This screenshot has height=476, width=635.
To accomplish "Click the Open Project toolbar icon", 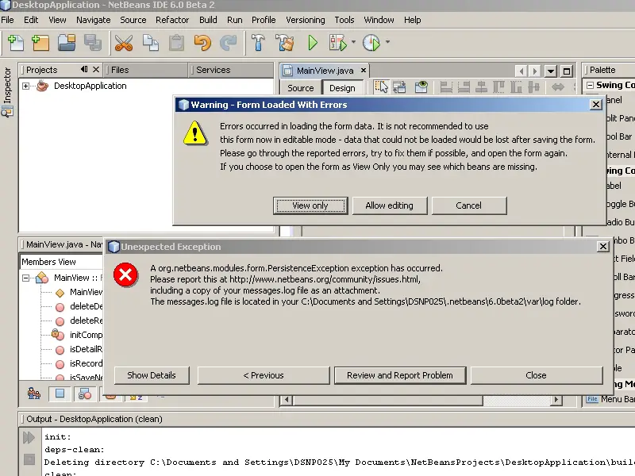I will point(67,43).
